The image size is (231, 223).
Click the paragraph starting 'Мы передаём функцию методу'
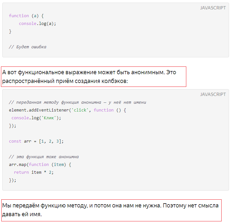[110, 210]
